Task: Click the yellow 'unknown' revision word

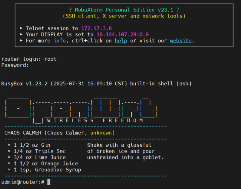Action: click(101, 133)
